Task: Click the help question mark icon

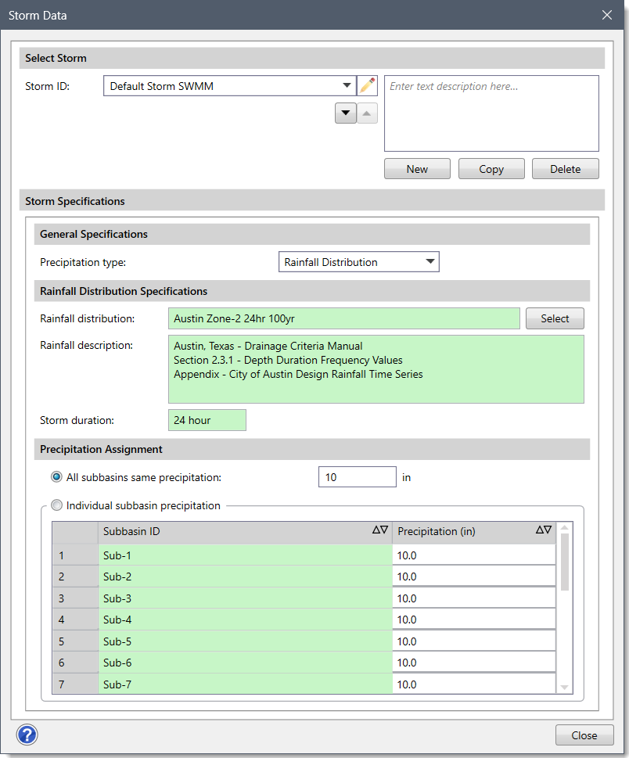Action: [x=27, y=735]
